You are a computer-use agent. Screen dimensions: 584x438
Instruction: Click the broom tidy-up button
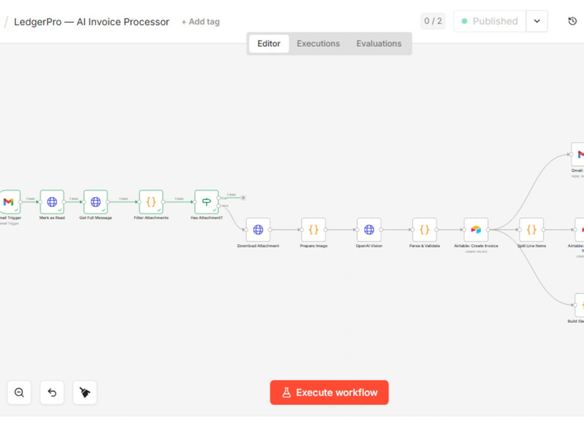point(85,392)
